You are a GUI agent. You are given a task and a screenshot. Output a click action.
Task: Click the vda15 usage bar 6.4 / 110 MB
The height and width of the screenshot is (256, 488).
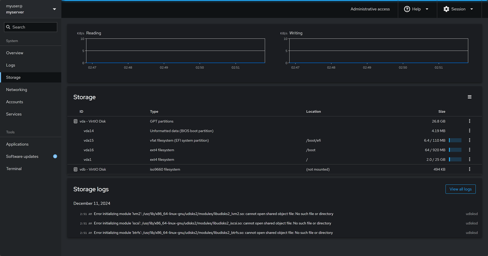pos(455,140)
